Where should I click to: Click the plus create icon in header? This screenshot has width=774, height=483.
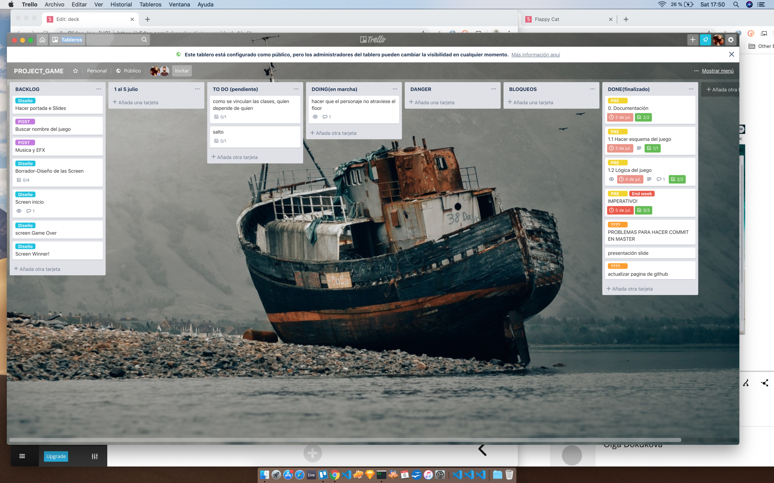pos(693,40)
